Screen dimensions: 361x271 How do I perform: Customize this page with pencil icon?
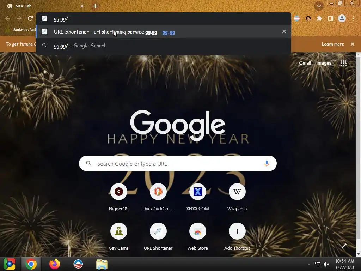click(x=344, y=246)
